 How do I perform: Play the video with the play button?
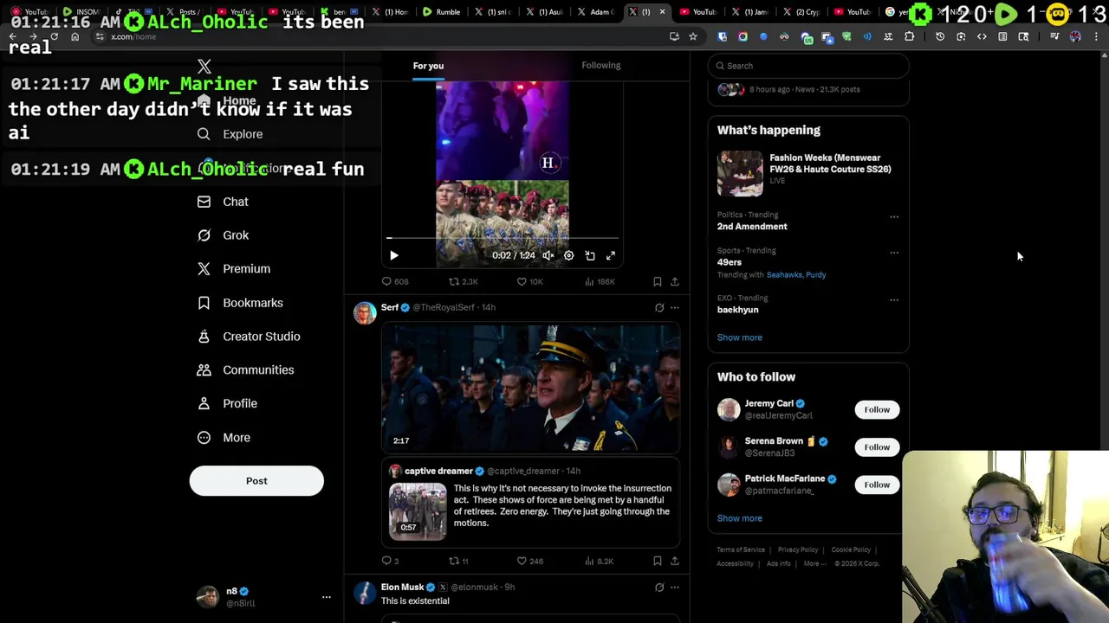[394, 255]
